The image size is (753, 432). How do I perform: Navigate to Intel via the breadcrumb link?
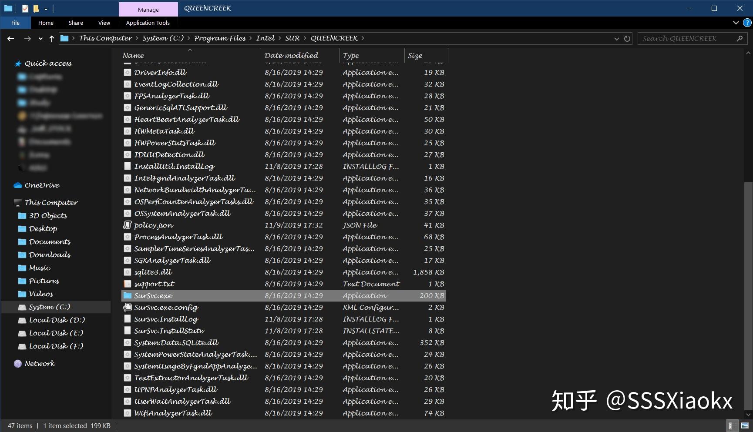[x=265, y=38]
